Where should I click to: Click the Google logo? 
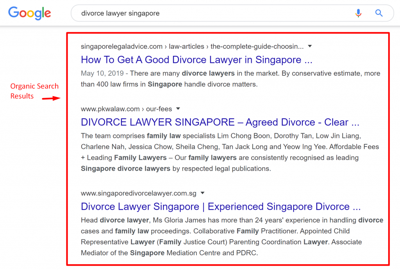(x=30, y=13)
